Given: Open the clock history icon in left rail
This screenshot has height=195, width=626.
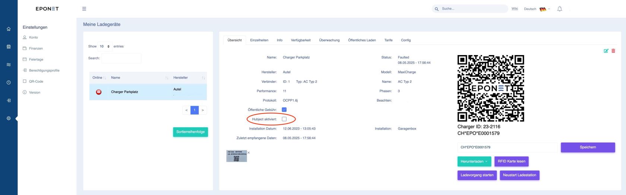Looking at the screenshot, I should [9, 83].
